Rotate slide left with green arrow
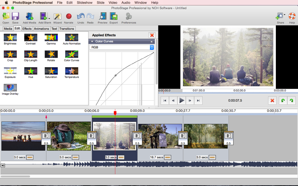298x186 pixels. point(283,101)
